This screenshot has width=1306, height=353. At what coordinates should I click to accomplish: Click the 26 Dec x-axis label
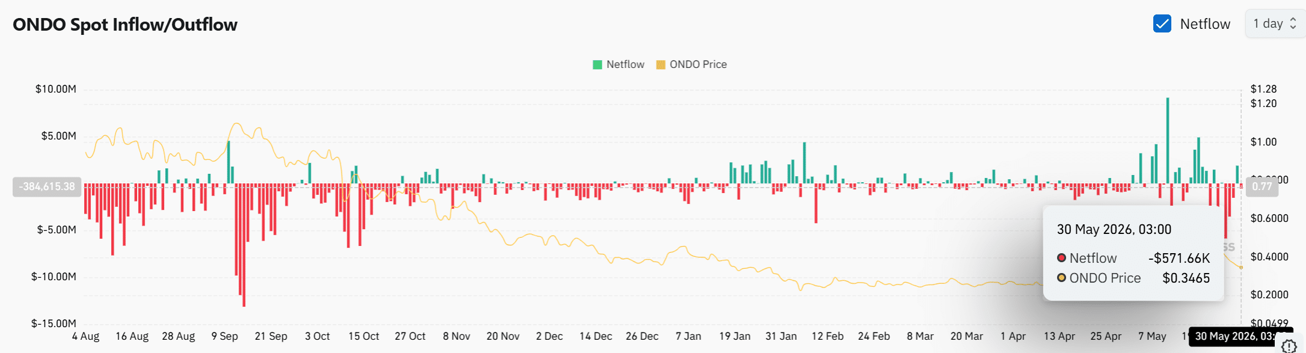coord(642,336)
